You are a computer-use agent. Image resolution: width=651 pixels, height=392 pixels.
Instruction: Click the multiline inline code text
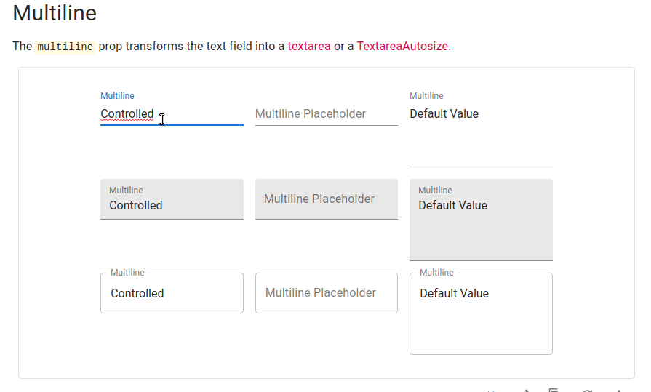click(x=65, y=47)
